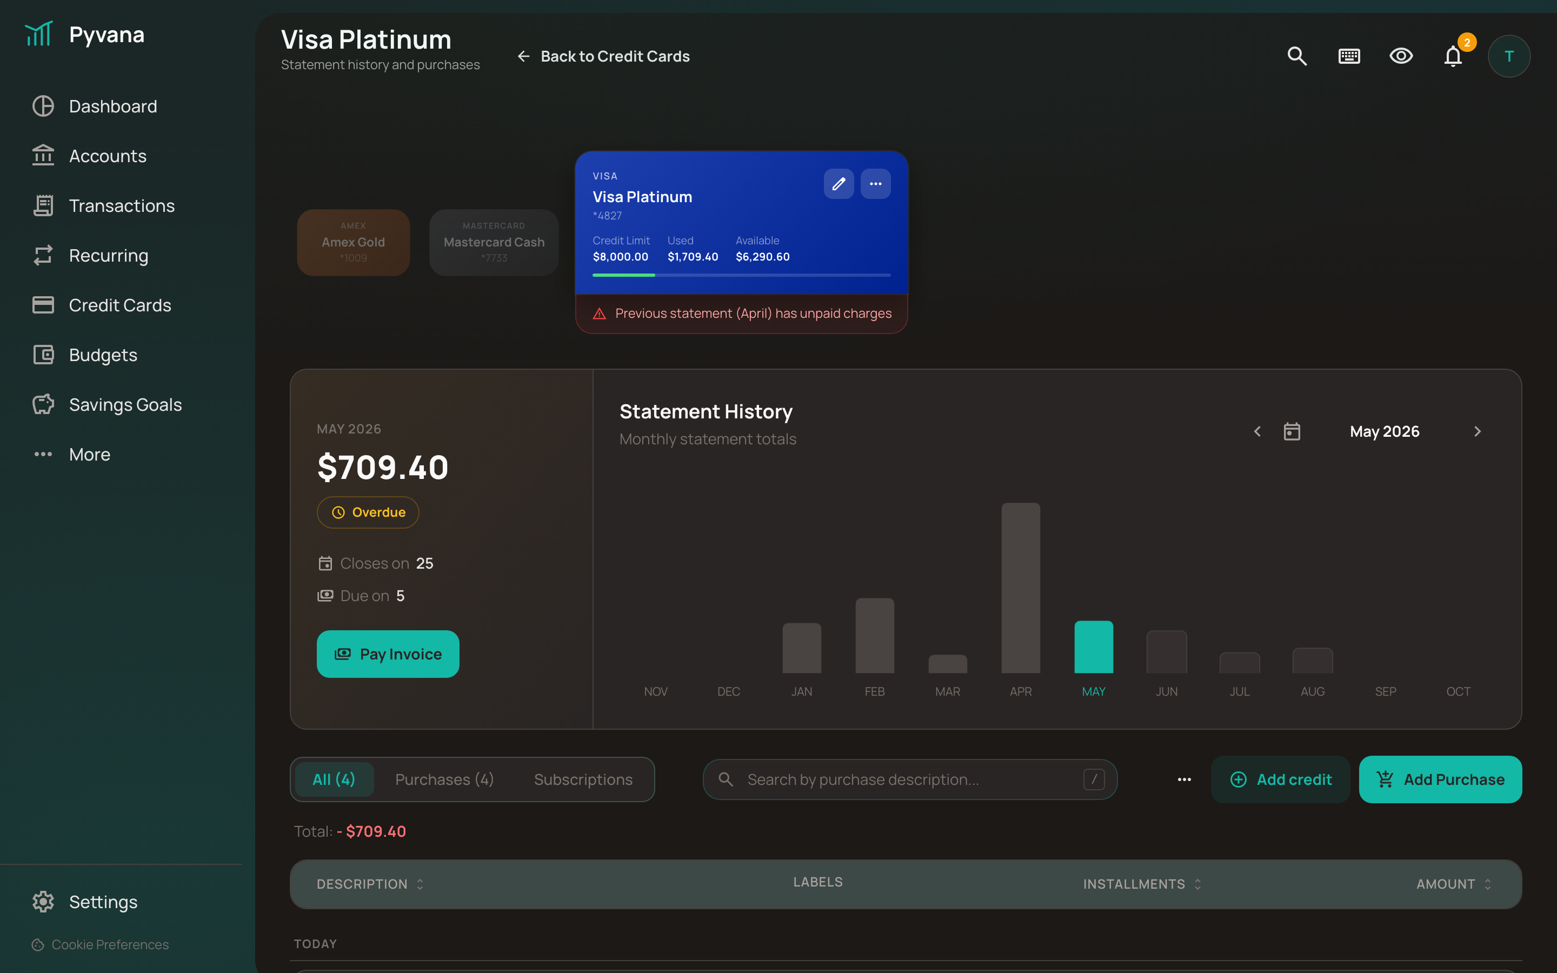Click the Available $6,290.60 value
Image resolution: width=1557 pixels, height=973 pixels.
coord(762,257)
